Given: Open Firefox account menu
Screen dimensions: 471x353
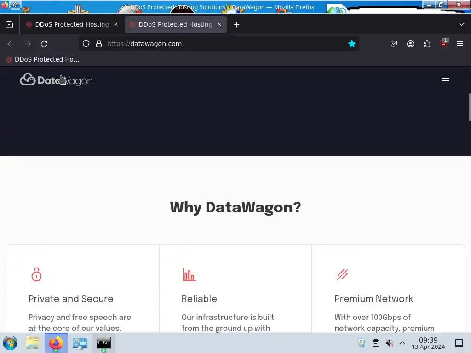Looking at the screenshot, I should tap(410, 44).
